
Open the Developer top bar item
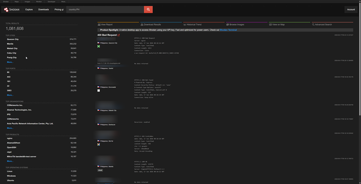click(51, 2)
